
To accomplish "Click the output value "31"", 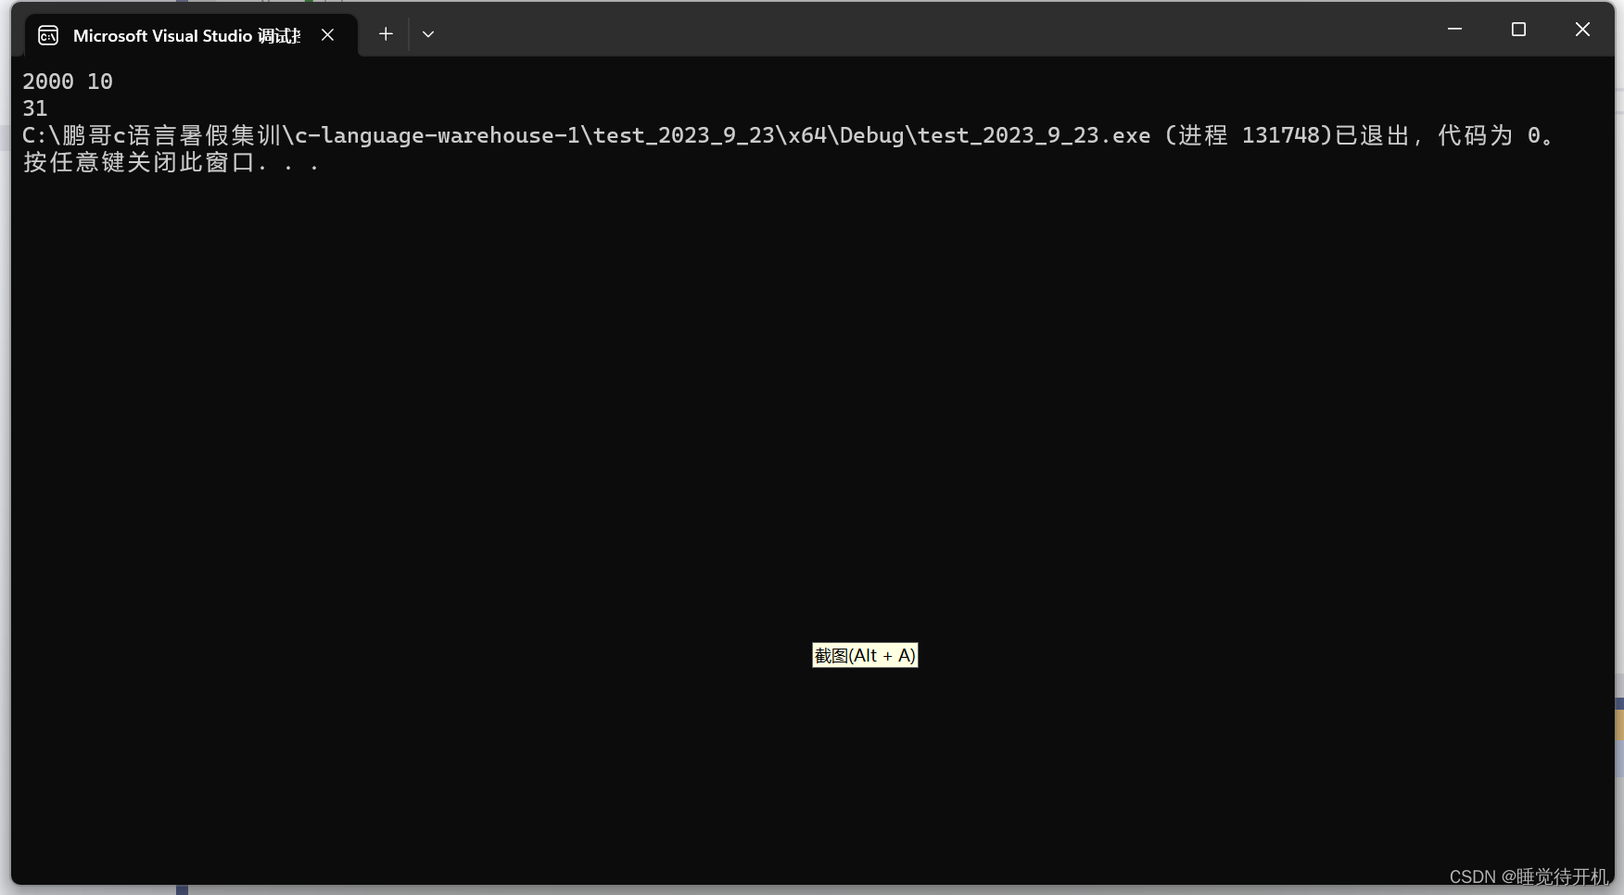I will tap(35, 108).
